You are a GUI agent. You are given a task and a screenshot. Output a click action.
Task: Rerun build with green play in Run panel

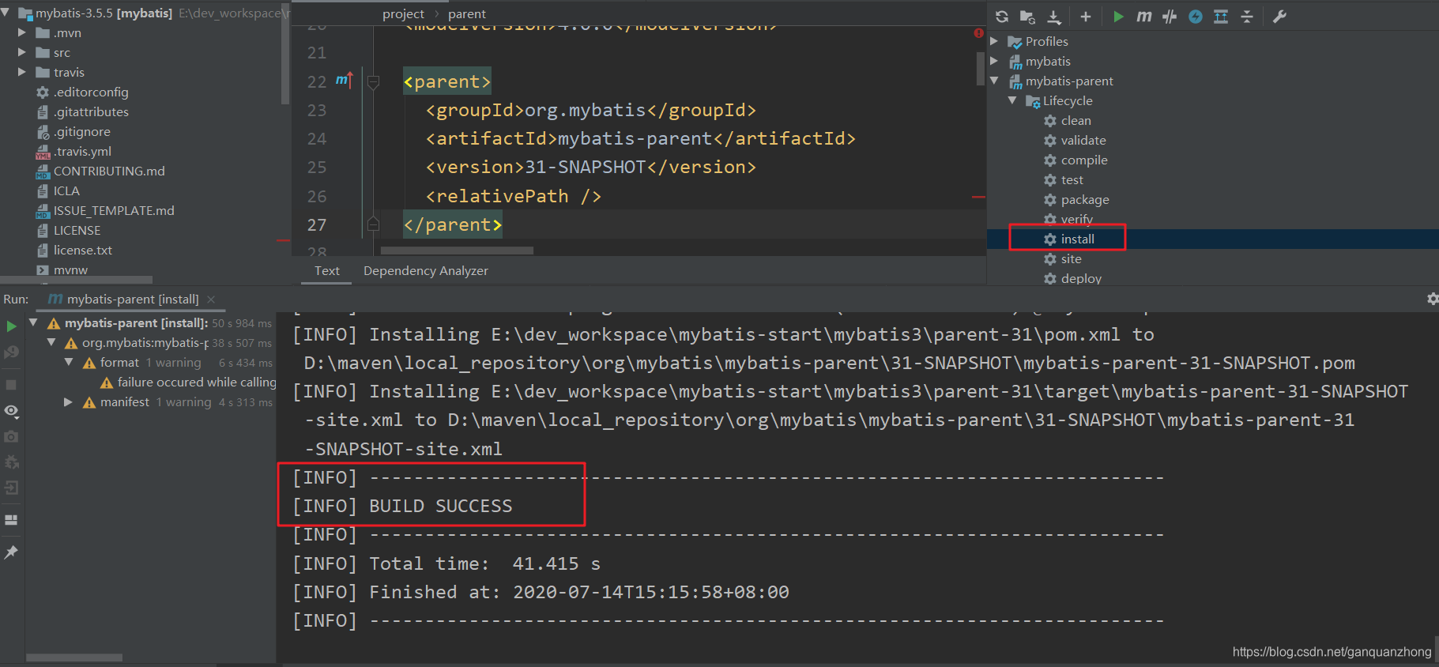coord(11,326)
